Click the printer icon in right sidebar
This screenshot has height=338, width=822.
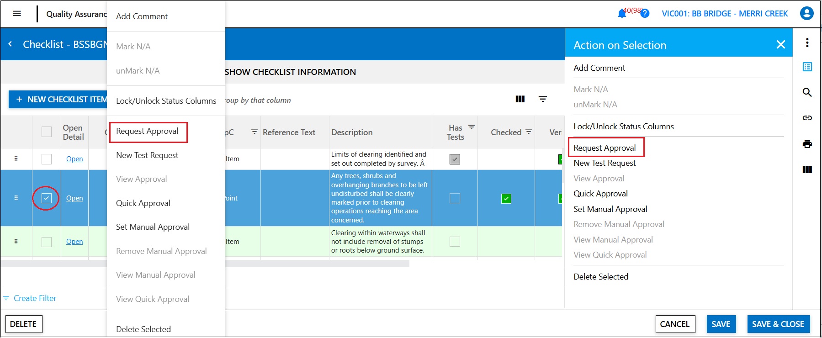[x=807, y=144]
